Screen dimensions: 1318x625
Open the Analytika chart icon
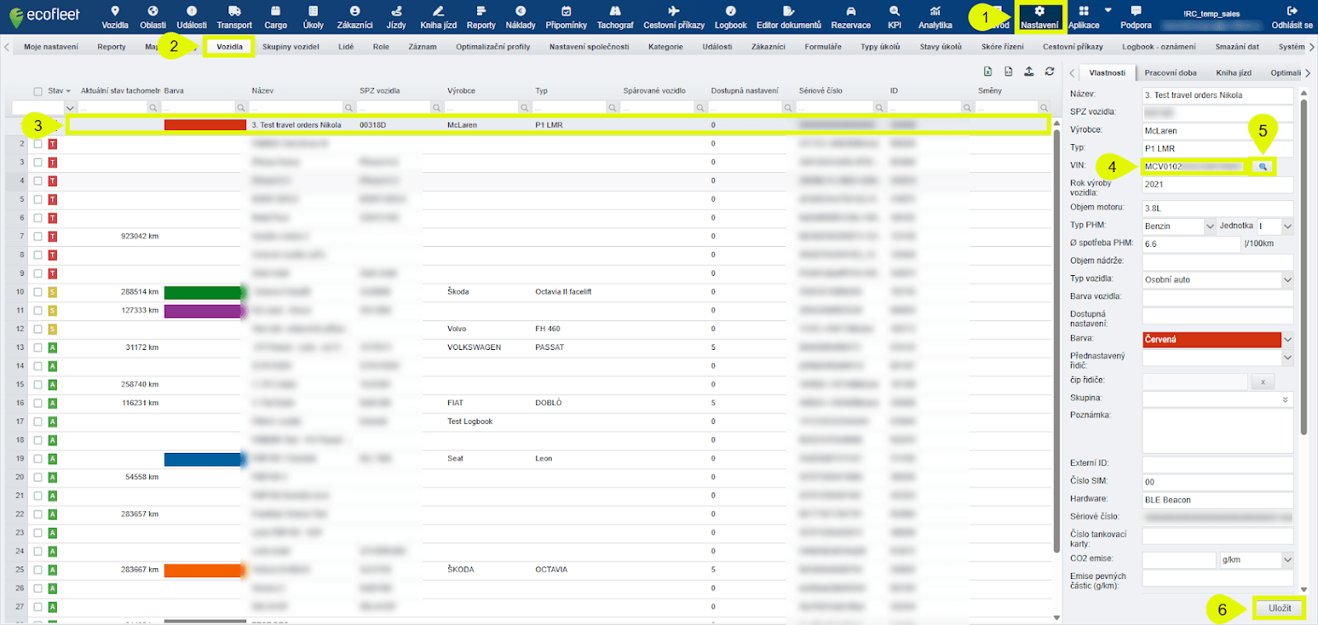coord(935,17)
